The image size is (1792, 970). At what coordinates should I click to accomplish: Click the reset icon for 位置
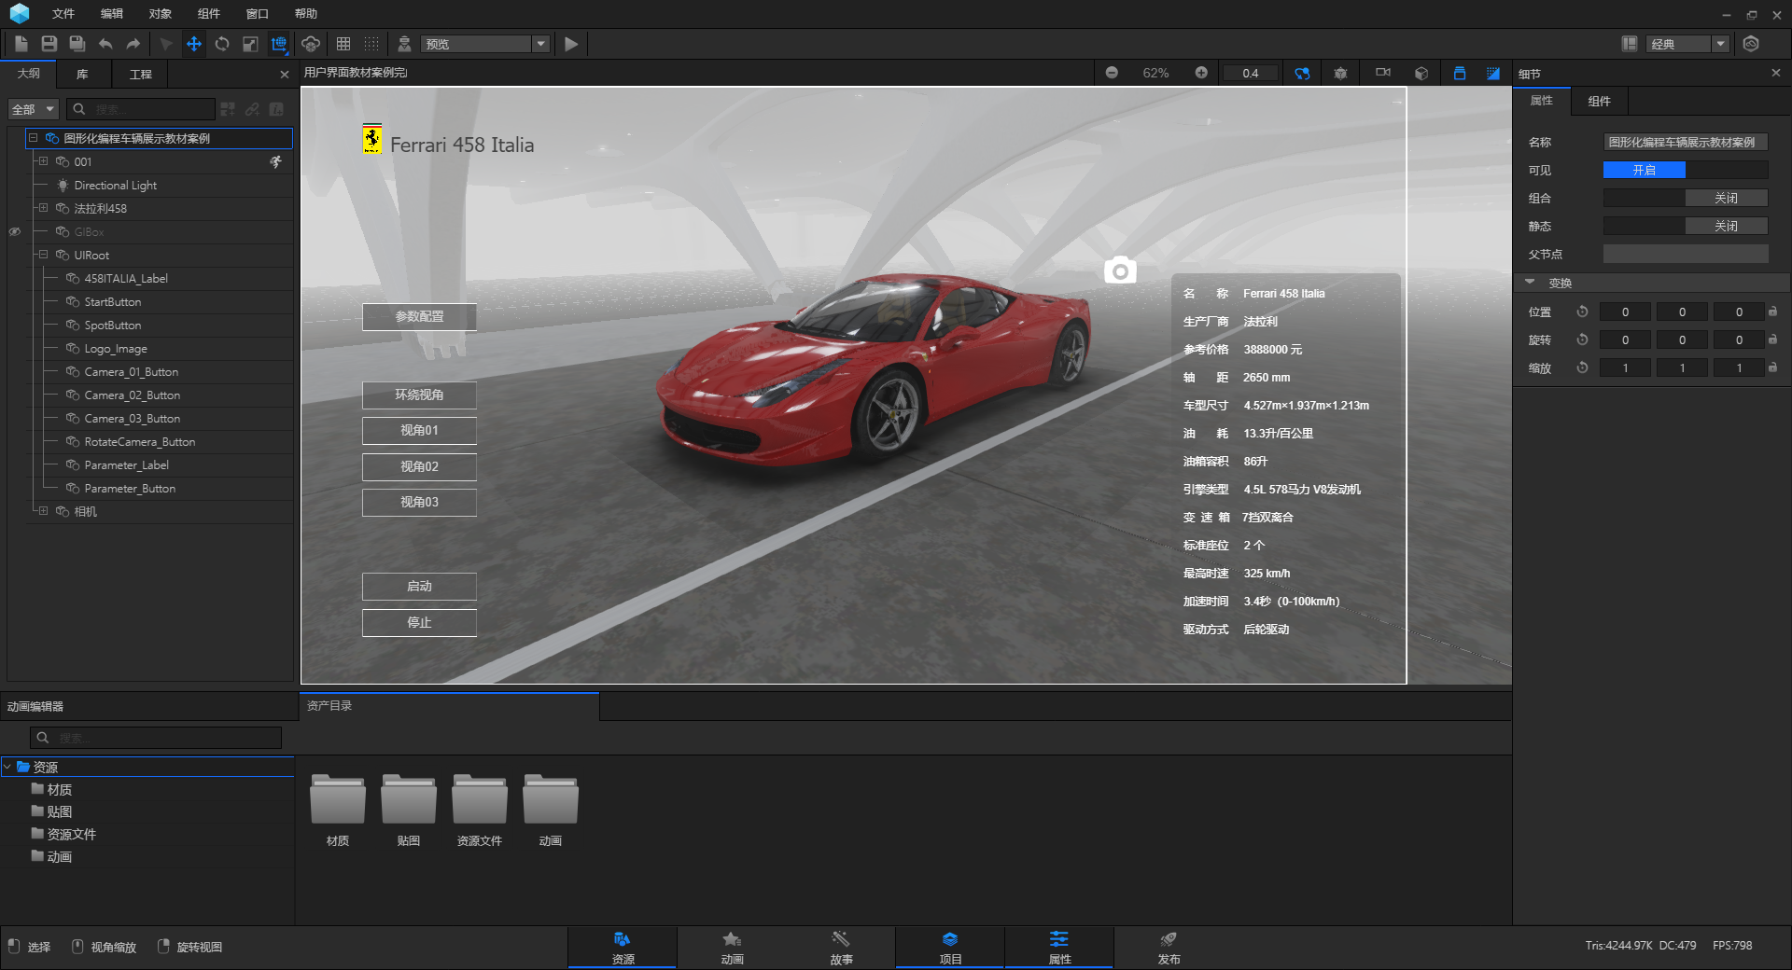(1582, 312)
